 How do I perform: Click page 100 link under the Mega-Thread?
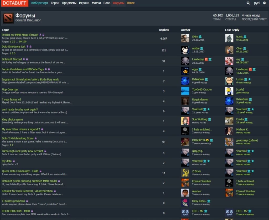24,41
